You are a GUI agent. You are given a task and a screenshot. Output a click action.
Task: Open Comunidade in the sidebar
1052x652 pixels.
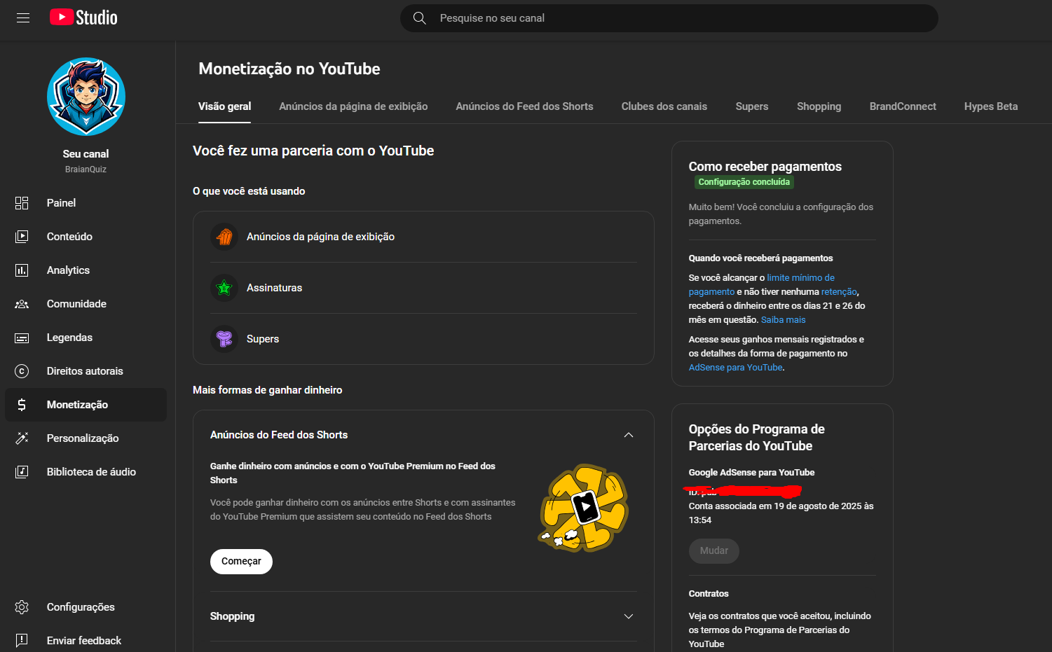click(x=86, y=304)
